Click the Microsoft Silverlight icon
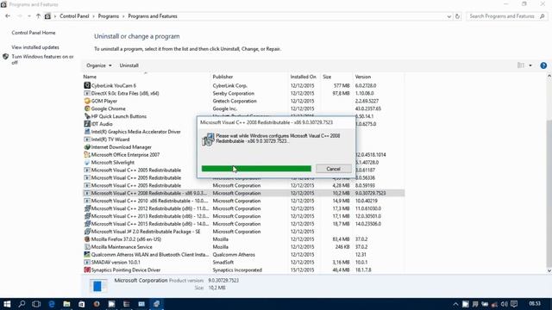The image size is (552, 310). [x=87, y=163]
